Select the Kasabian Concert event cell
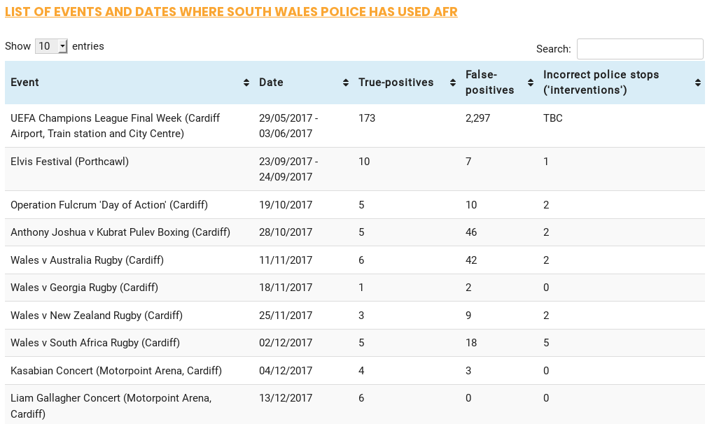This screenshot has height=424, width=712. (x=130, y=371)
